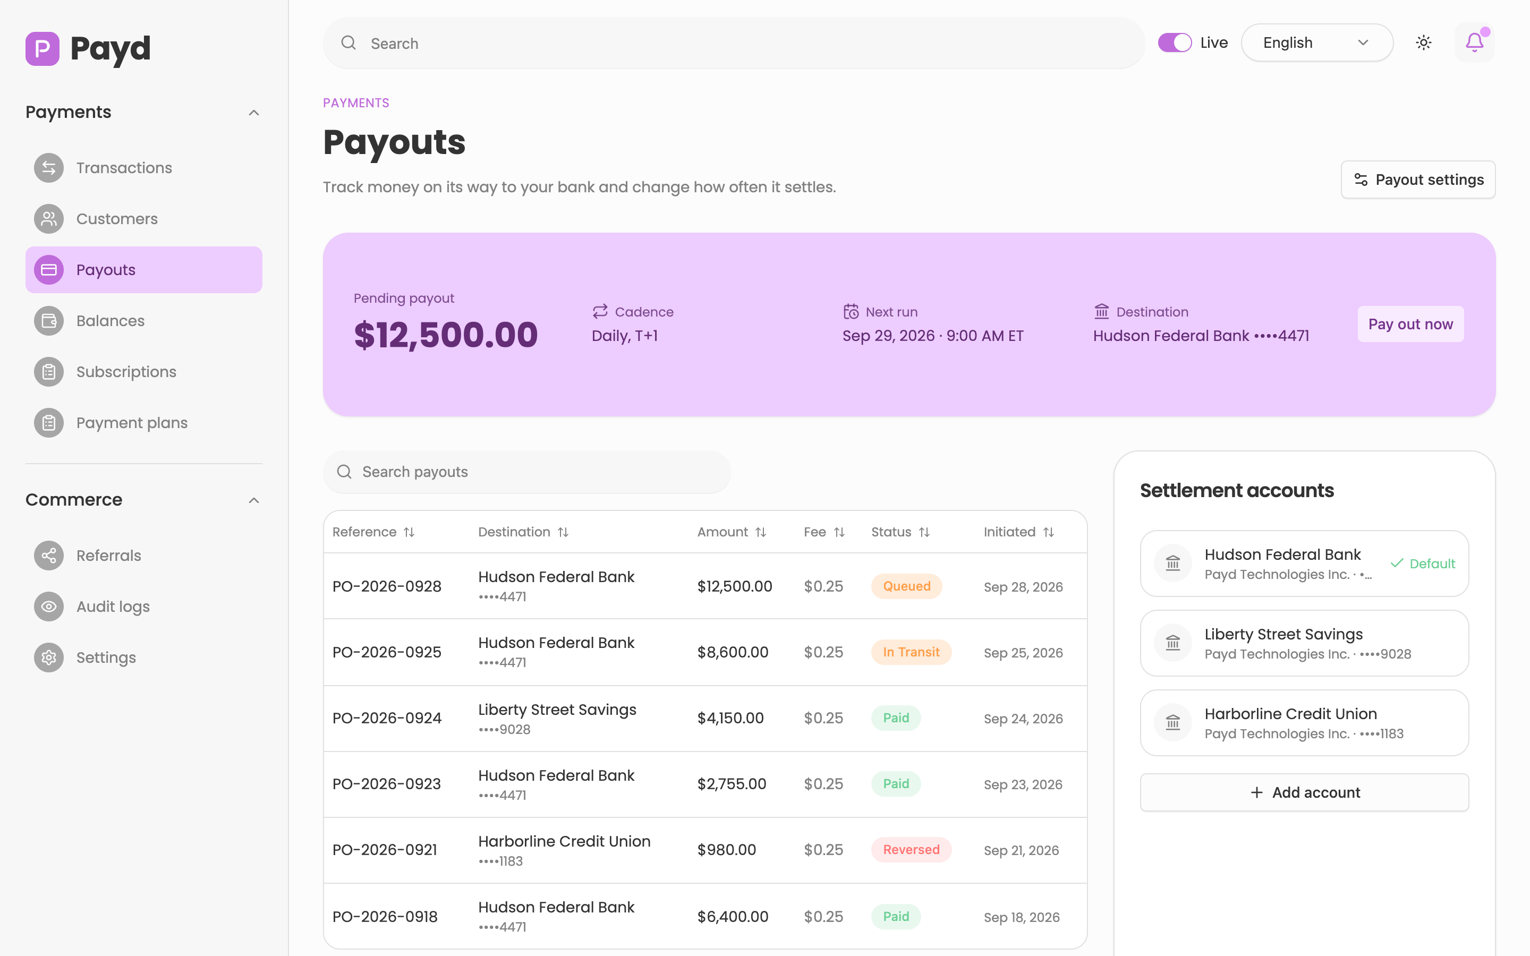Sort table by Amount column
1530x956 pixels.
tap(732, 532)
